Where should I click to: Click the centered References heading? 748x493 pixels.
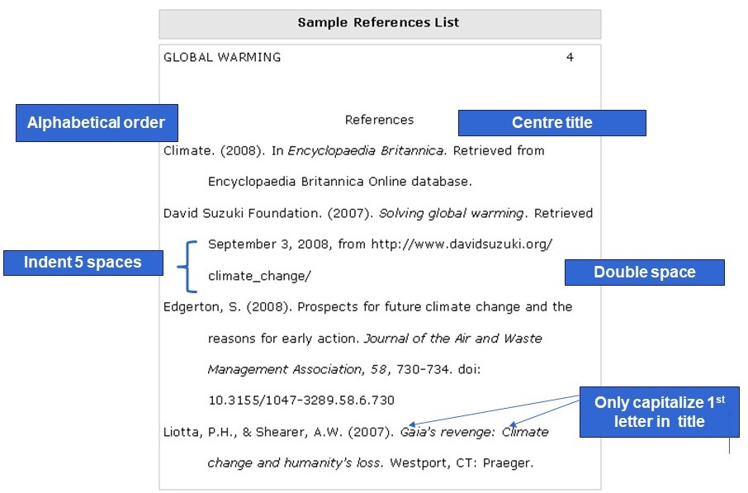379,120
